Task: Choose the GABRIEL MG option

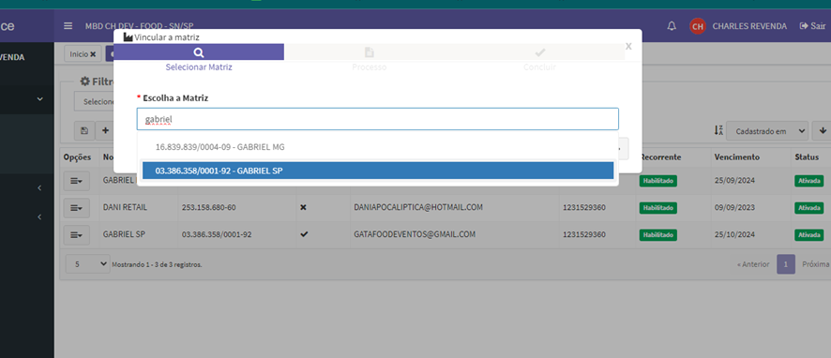Action: click(x=378, y=147)
